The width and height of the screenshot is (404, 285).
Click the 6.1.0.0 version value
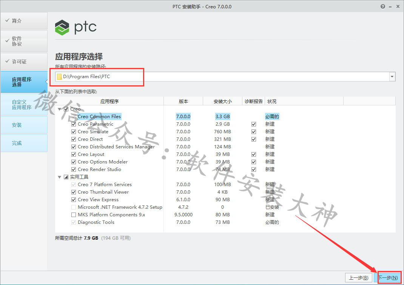(183, 200)
